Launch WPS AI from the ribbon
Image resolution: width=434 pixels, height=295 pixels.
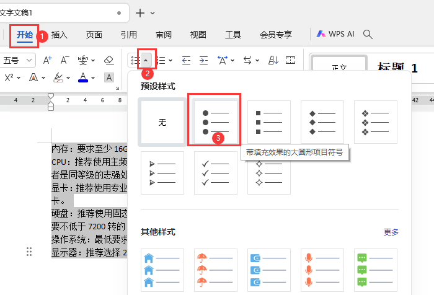(335, 34)
